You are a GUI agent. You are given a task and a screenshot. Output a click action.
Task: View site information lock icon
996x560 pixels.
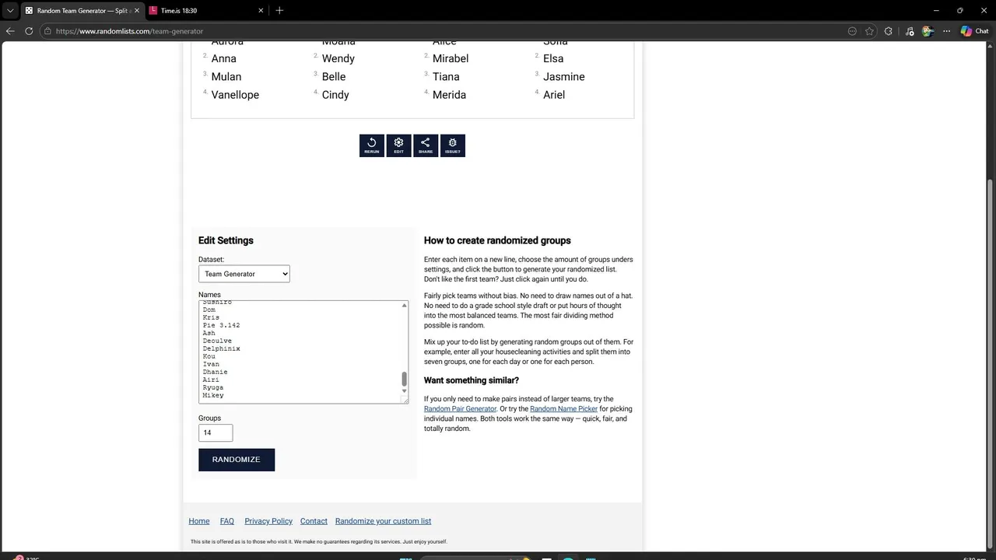47,31
